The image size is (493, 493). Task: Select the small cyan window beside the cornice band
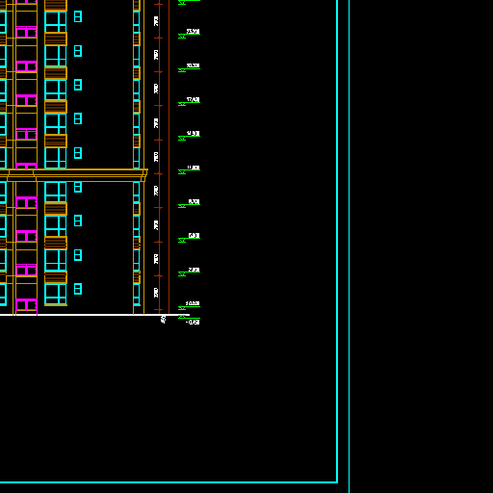click(x=78, y=187)
